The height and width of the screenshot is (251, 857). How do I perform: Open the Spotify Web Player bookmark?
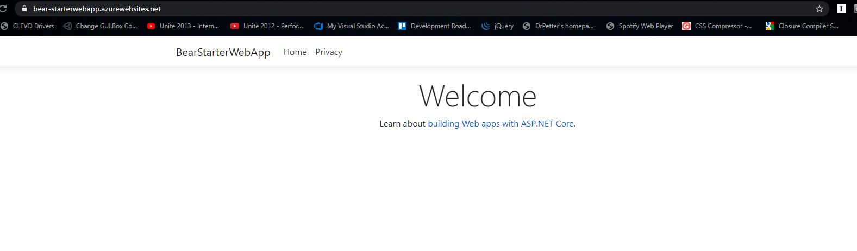(x=640, y=26)
